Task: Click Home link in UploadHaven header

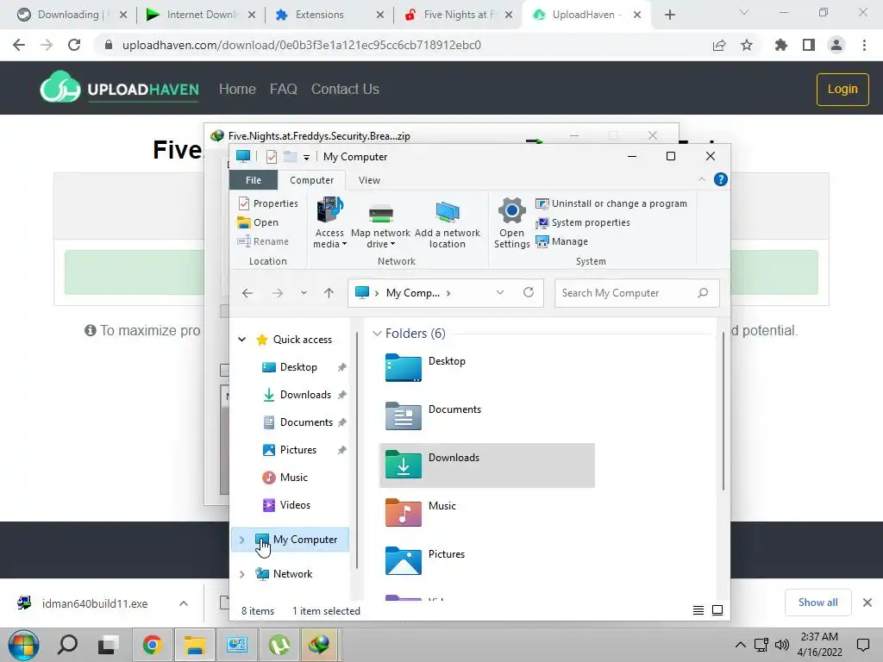Action: click(237, 89)
